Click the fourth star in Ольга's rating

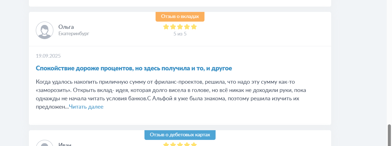tap(187, 27)
